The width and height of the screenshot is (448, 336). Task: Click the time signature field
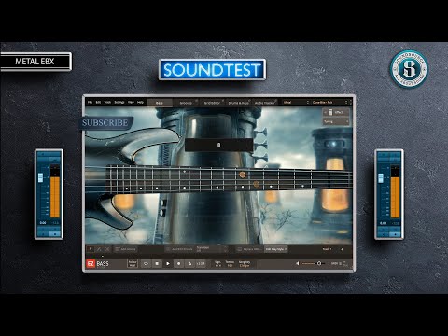point(217,264)
